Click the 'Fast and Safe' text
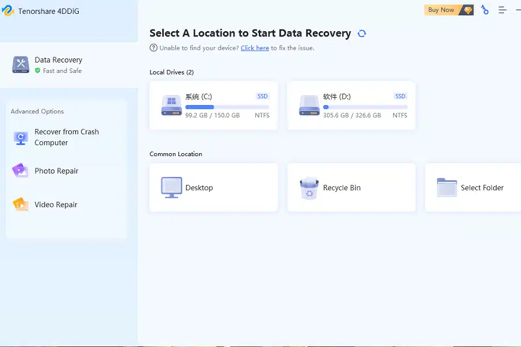 point(62,71)
